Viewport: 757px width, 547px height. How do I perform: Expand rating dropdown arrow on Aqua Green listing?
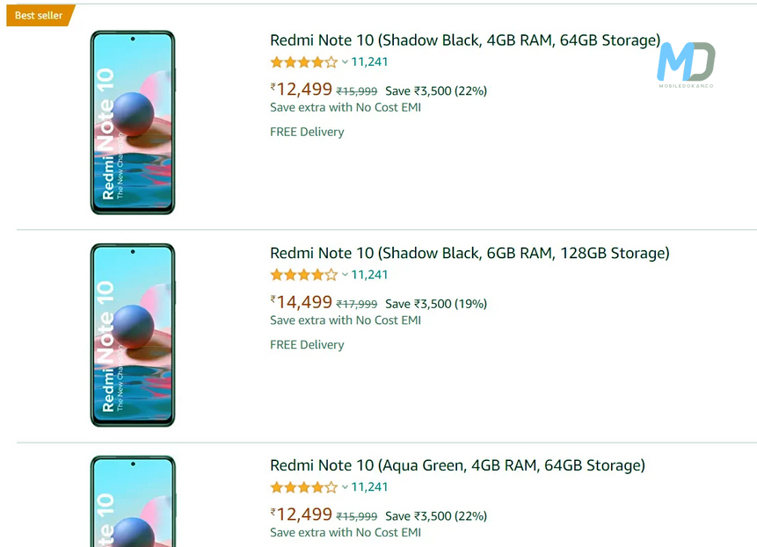pyautogui.click(x=345, y=487)
